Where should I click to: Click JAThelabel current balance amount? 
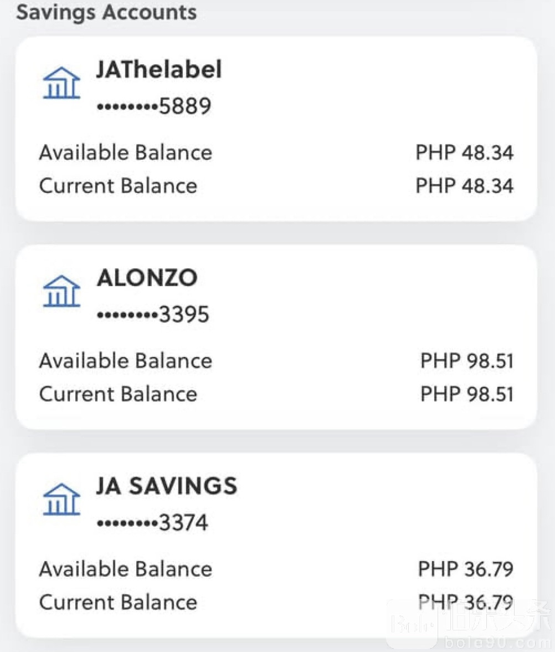pos(464,186)
